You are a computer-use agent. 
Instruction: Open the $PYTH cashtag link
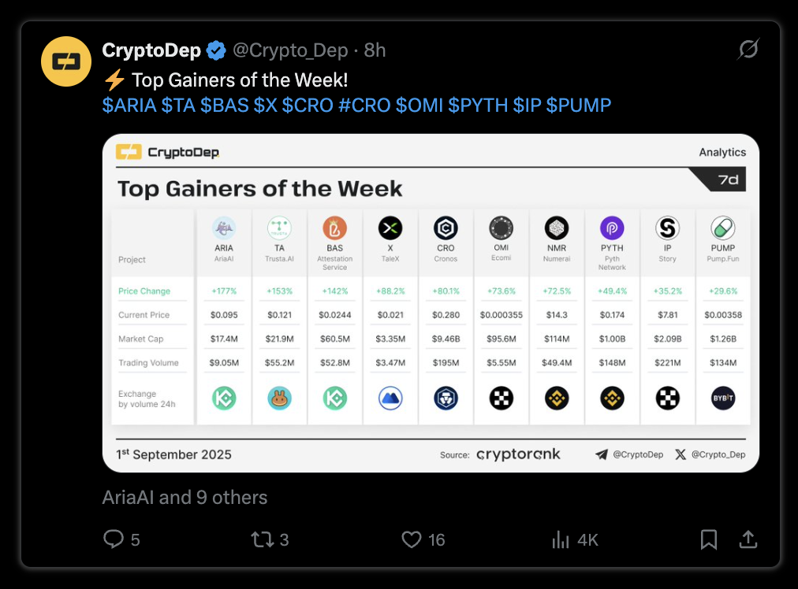(x=477, y=106)
